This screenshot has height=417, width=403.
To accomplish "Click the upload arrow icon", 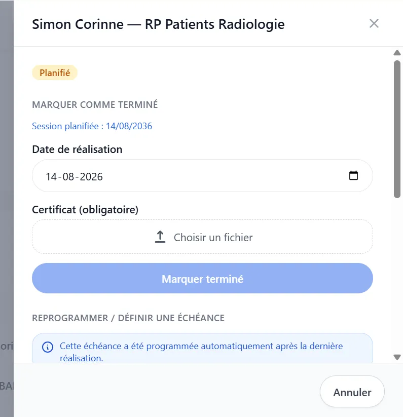I will 160,237.
